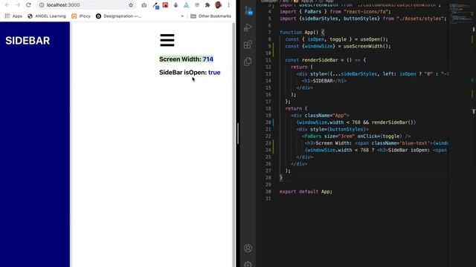Open the Chrome extensions puzzle menu
Screen dimensions: 476x267
pyautogui.click(x=208, y=5)
